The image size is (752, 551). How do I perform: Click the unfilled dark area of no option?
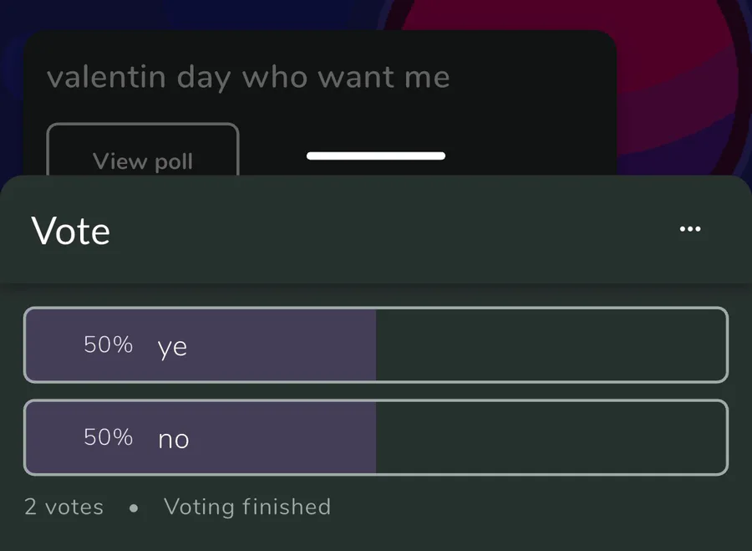tap(551, 438)
